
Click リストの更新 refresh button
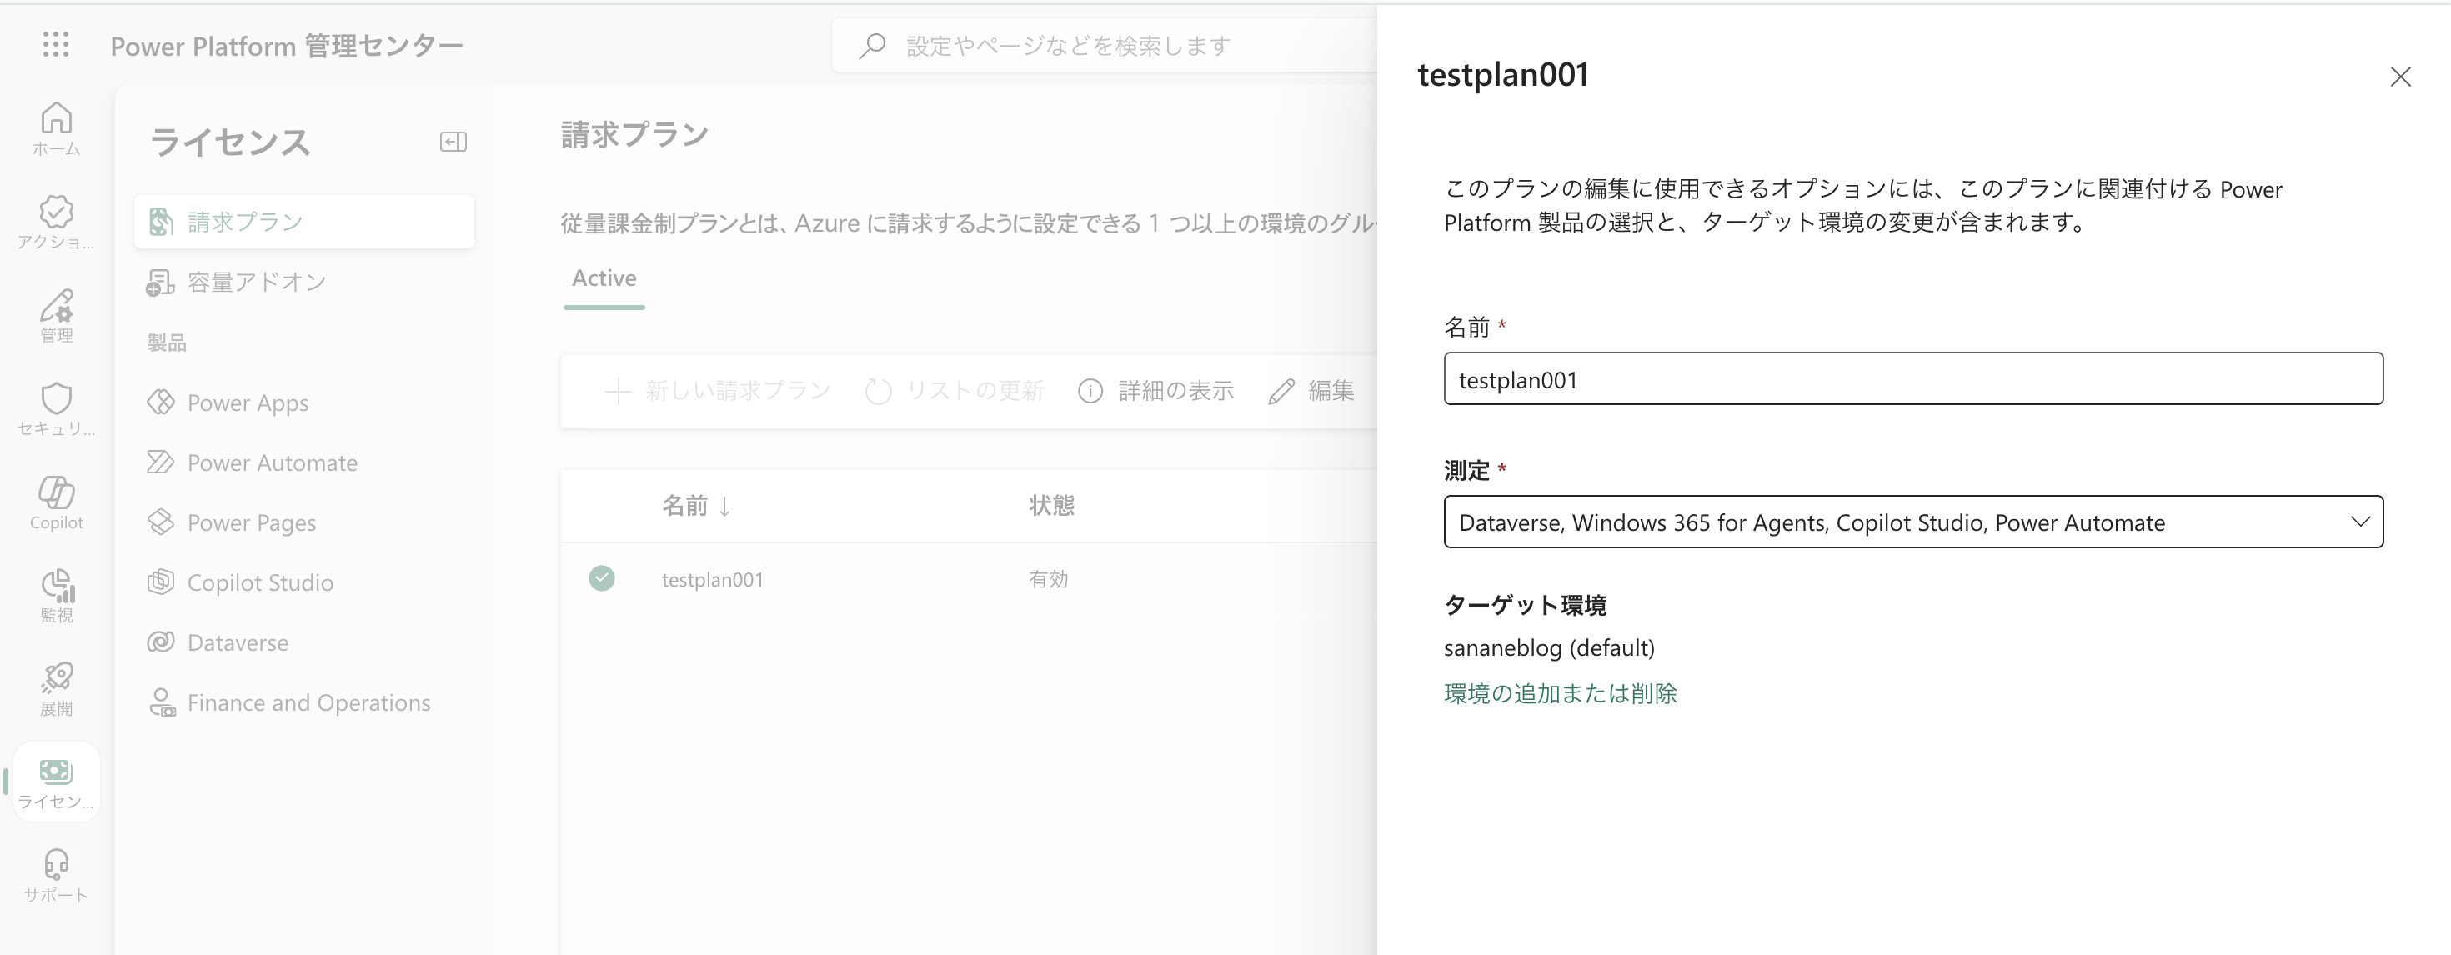point(955,390)
